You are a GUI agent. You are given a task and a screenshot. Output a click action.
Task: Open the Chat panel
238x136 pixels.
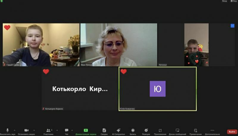point(67,131)
